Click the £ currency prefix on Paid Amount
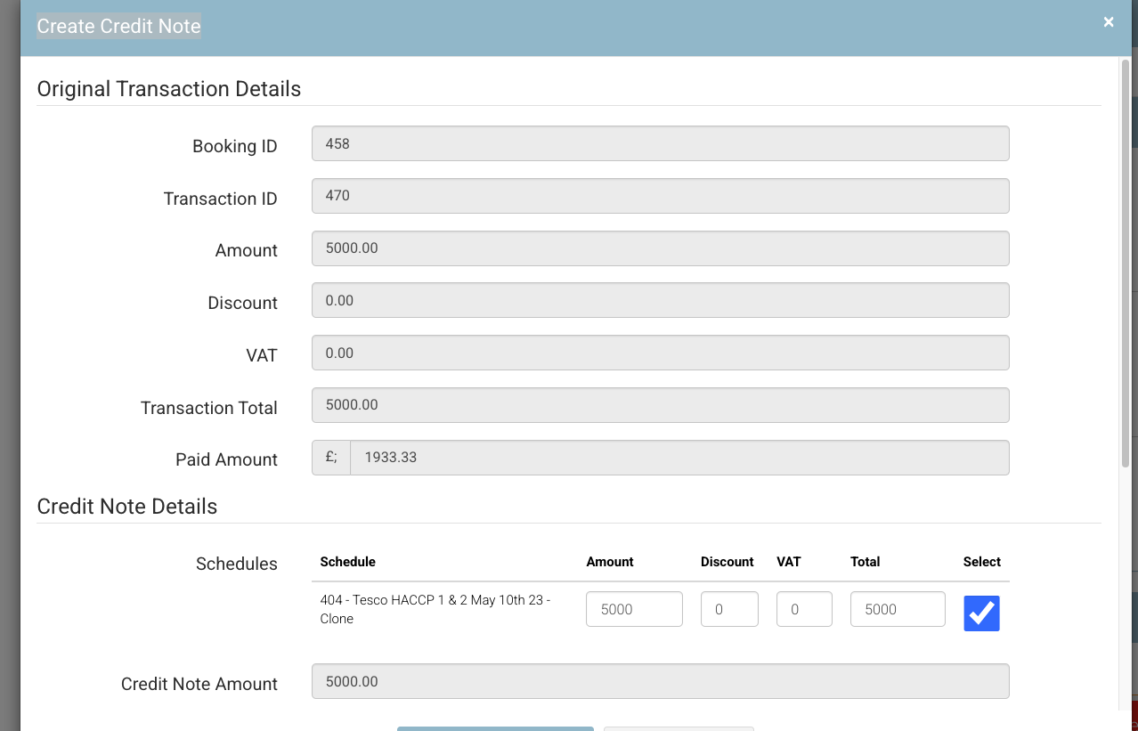The height and width of the screenshot is (731, 1138). click(331, 458)
